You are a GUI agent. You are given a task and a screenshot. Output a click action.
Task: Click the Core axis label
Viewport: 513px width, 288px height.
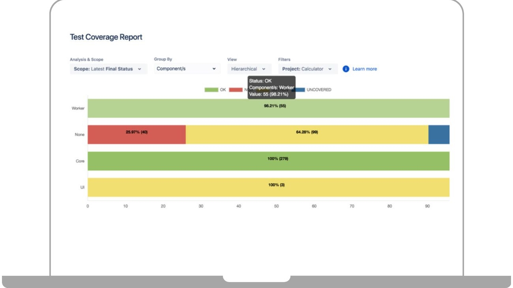click(x=80, y=161)
